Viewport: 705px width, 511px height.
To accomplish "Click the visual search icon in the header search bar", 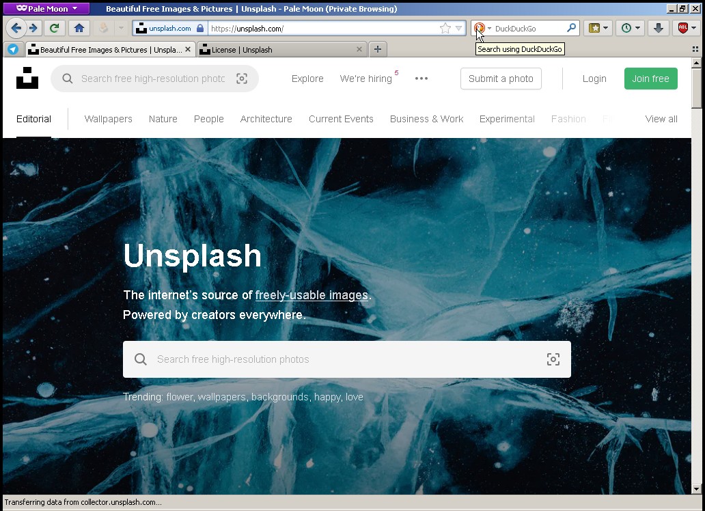I will [242, 79].
